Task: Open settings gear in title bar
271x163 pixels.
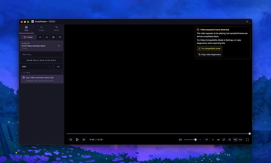Action: (247, 22)
